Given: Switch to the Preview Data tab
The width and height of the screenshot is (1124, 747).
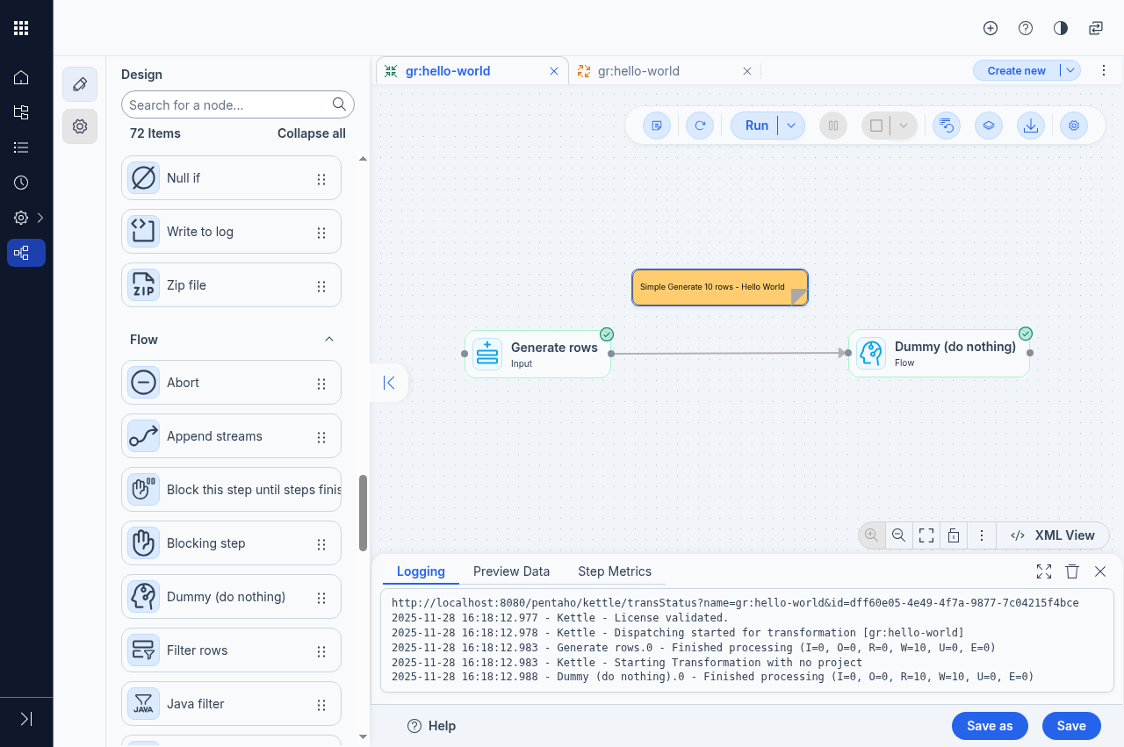Looking at the screenshot, I should 511,571.
